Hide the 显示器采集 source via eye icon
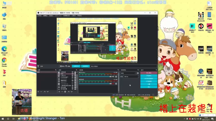Screen dimensions: 216x121 [73, 89]
